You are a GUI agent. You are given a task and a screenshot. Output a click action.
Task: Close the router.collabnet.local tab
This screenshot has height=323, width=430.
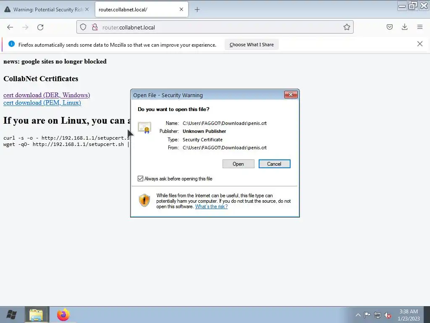pyautogui.click(x=181, y=9)
